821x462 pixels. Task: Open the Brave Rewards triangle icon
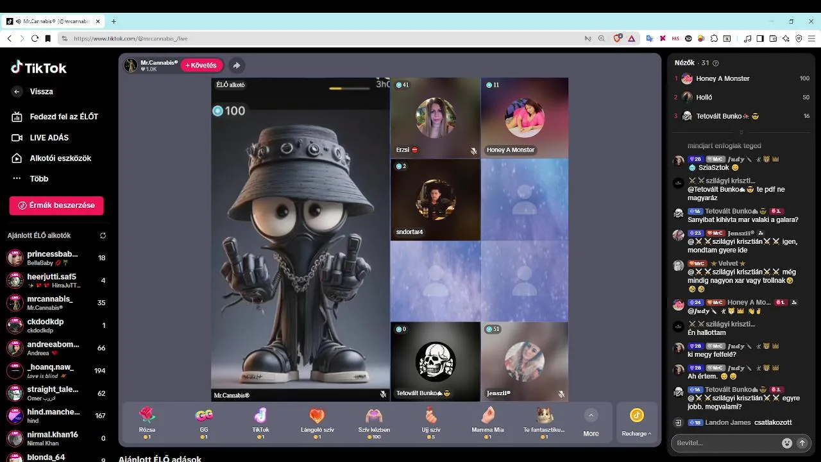pyautogui.click(x=631, y=38)
